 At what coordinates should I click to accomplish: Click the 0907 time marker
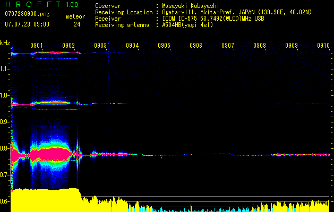point(228,45)
